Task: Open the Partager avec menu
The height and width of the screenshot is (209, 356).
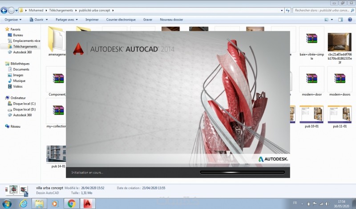Action: click(x=66, y=20)
